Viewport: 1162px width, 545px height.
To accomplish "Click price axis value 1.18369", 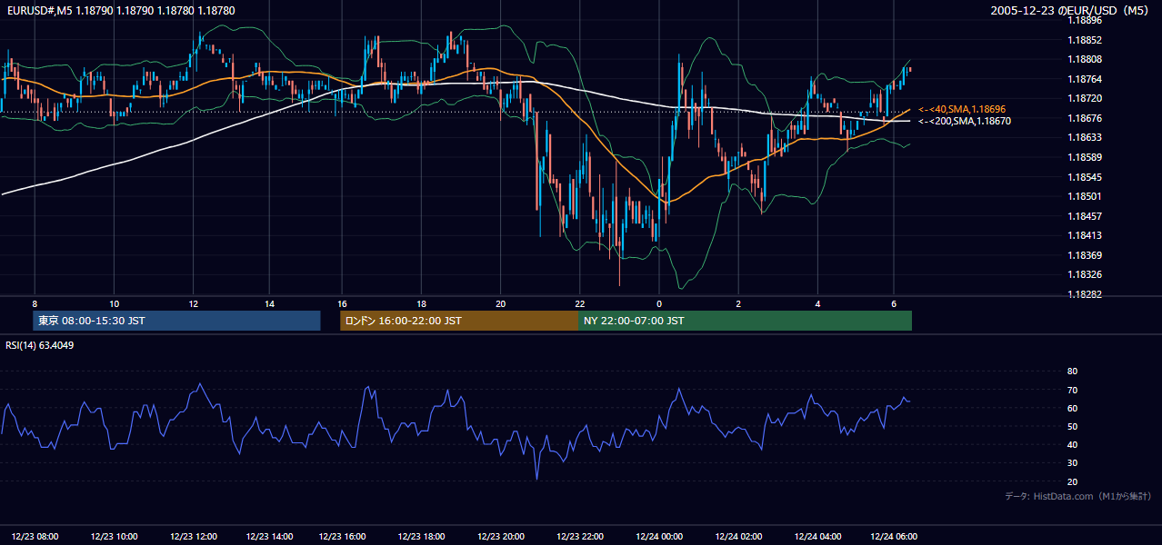I will (x=1085, y=255).
